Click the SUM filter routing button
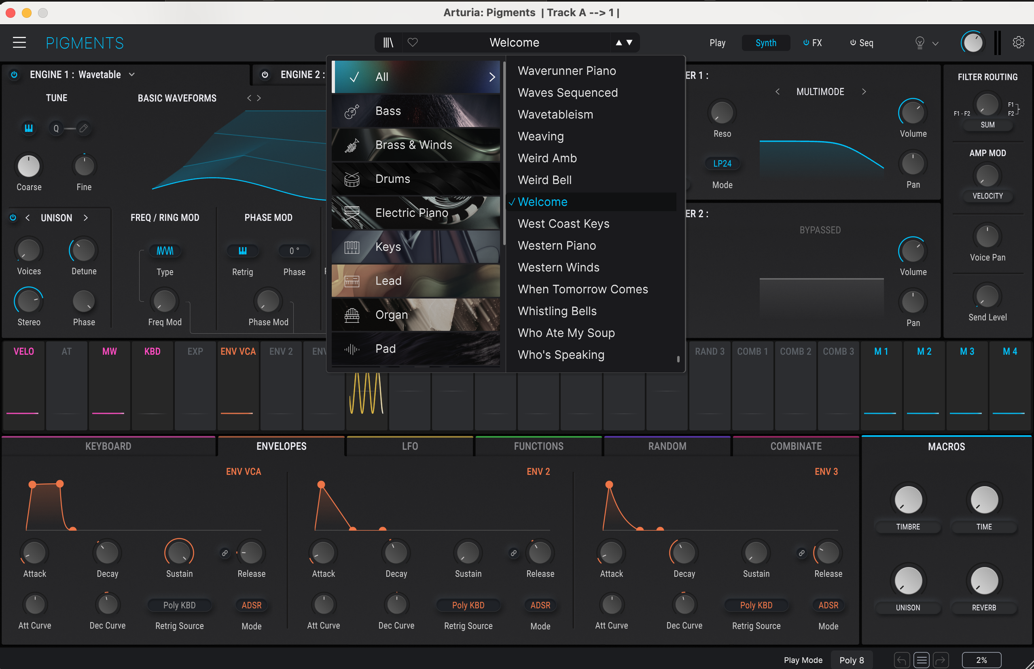The width and height of the screenshot is (1034, 669). pos(987,125)
